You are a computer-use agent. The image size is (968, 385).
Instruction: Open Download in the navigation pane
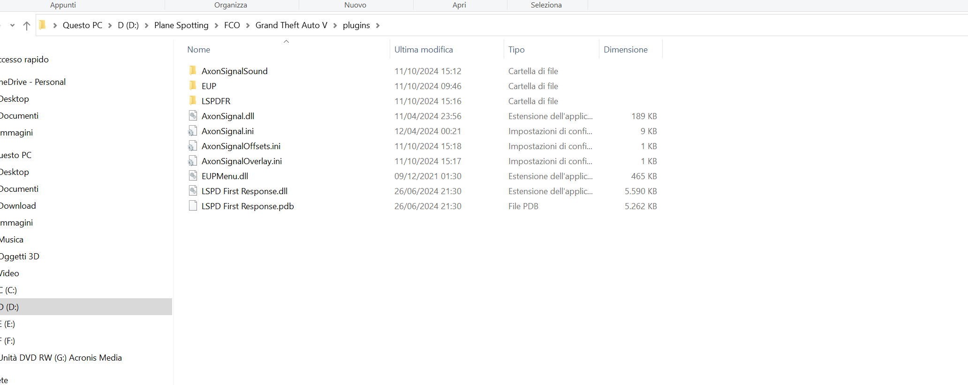click(x=18, y=206)
